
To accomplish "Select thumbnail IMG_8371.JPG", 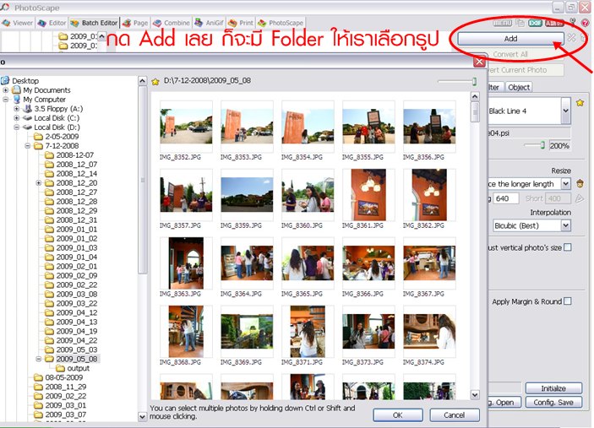I will [x=308, y=332].
